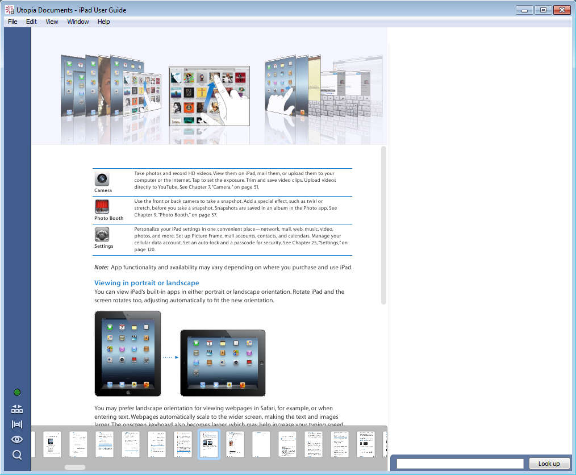Open the Window menu
This screenshot has width=576, height=475.
click(78, 22)
